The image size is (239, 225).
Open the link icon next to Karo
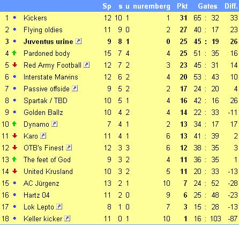tap(43, 136)
